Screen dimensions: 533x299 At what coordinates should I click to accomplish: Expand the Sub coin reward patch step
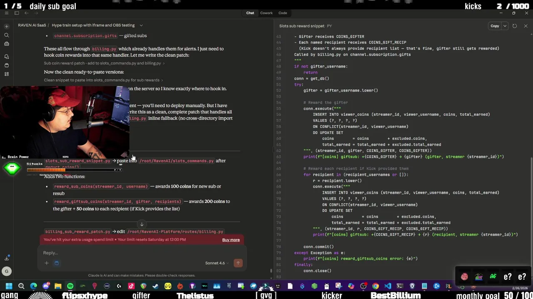pos(104,63)
